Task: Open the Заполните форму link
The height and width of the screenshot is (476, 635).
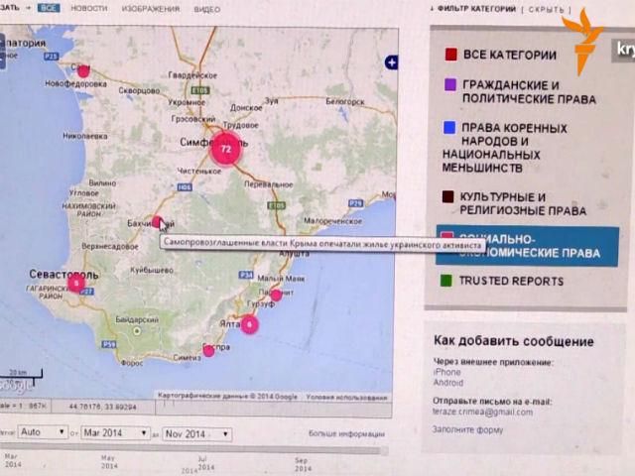Action: 467,429
